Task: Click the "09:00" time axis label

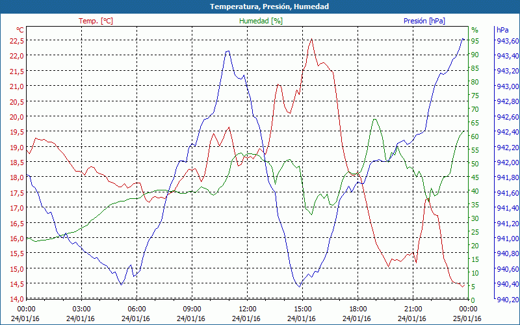Action: (192, 309)
